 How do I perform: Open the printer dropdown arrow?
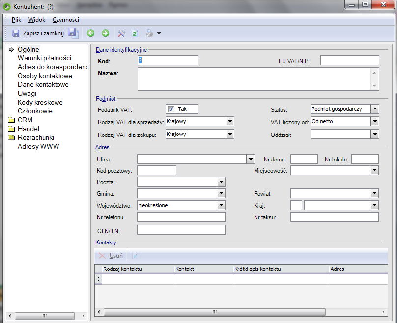coord(159,33)
